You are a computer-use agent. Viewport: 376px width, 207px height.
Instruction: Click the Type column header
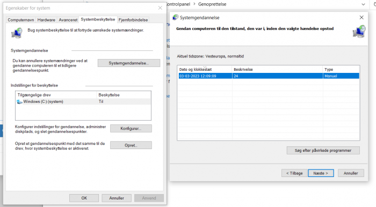click(341, 69)
